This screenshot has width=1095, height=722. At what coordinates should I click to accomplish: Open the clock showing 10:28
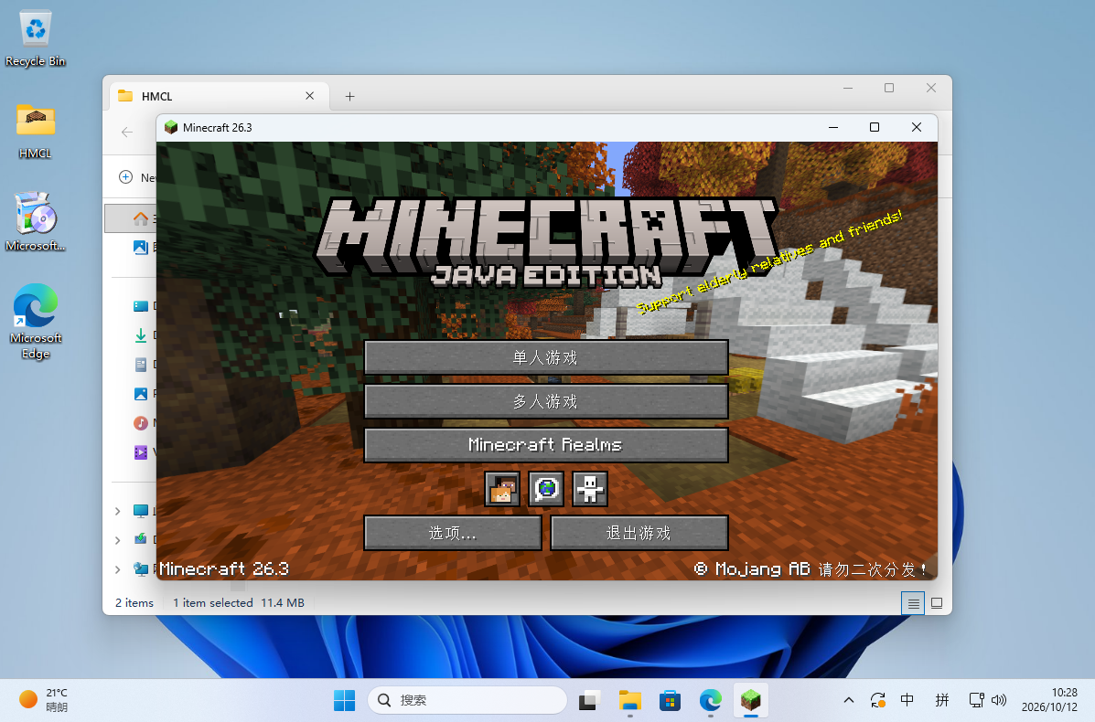click(x=1049, y=700)
